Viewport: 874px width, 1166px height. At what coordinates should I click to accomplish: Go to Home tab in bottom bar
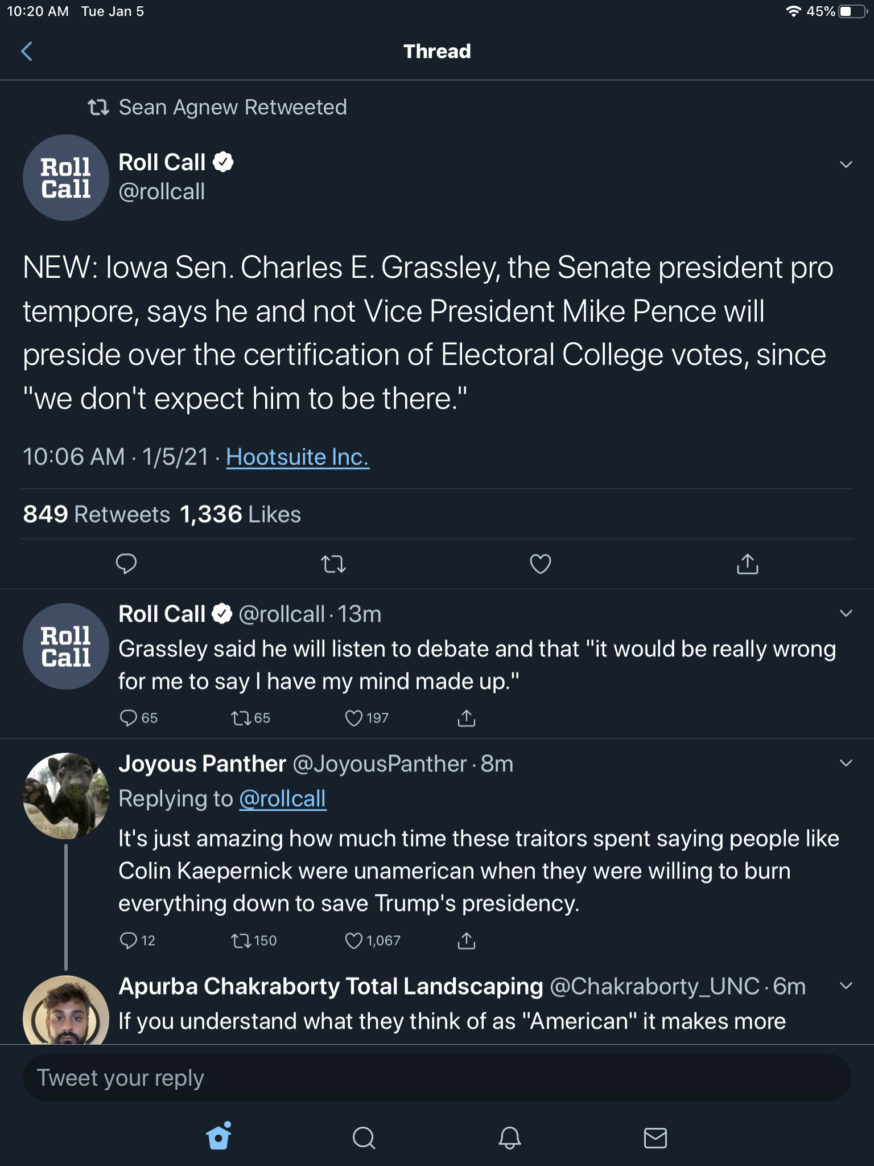click(219, 1136)
